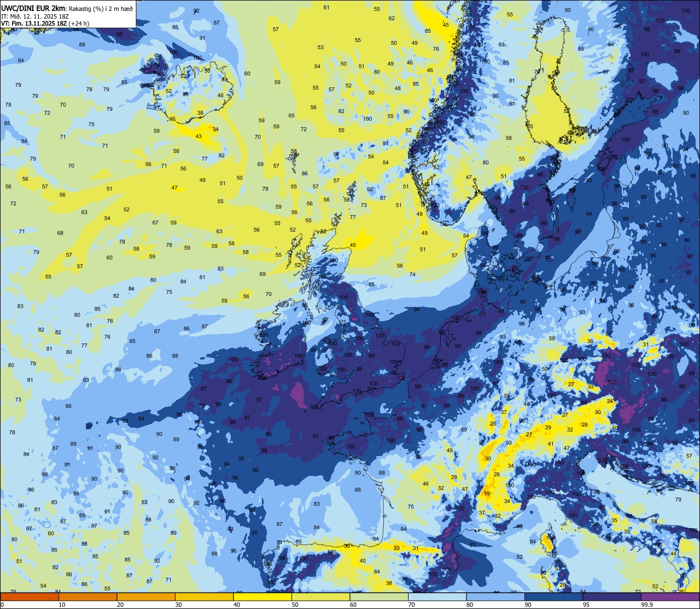The image size is (700, 609).
Task: Click the 0–10 % dark orange legend segment
Action: (30, 596)
